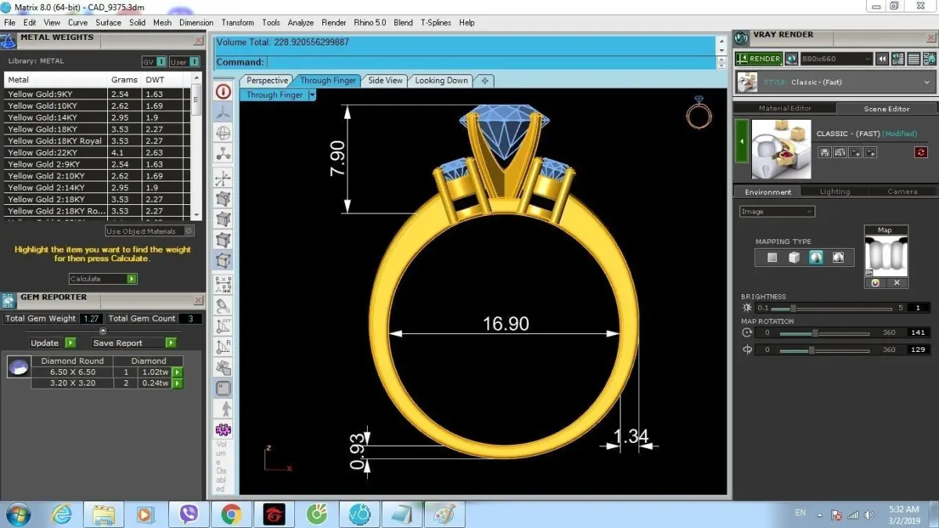The height and width of the screenshot is (528, 939).
Task: Click the R angle constraint icon
Action: [x=223, y=347]
